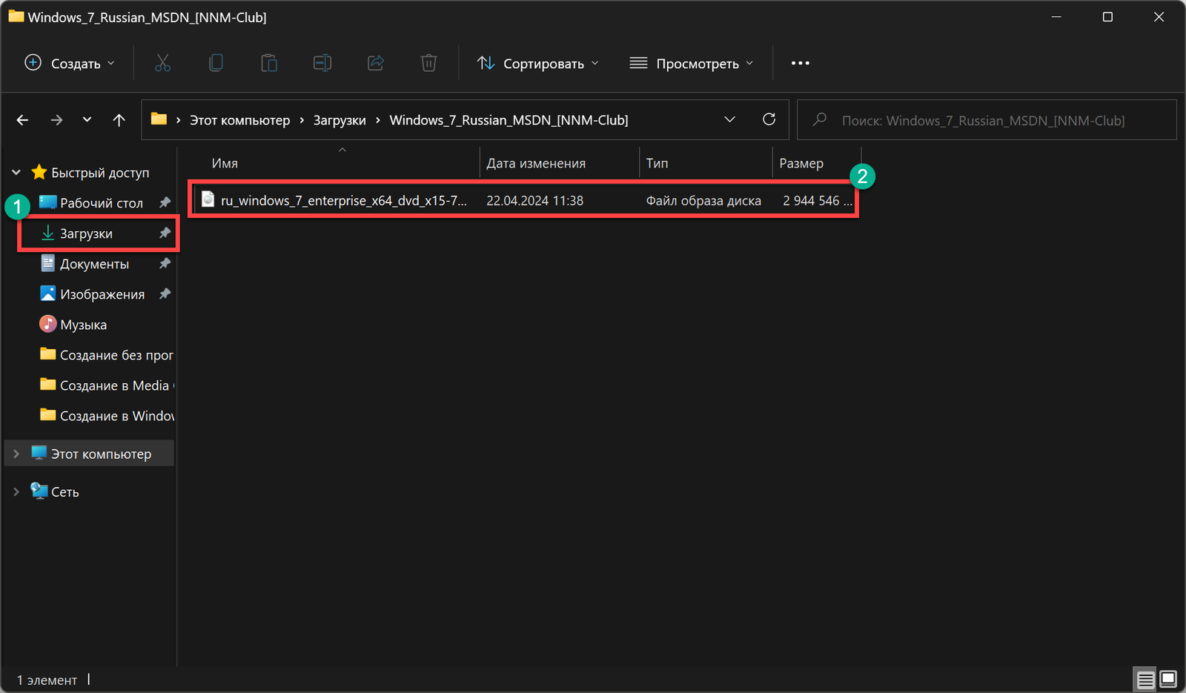1186x693 pixels.
Task: Click the Delete trash bin icon
Action: click(429, 63)
